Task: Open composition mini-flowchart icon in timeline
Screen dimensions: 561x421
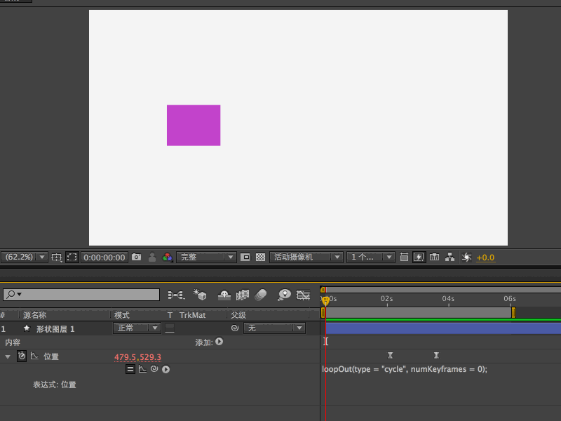Action: pyautogui.click(x=176, y=295)
